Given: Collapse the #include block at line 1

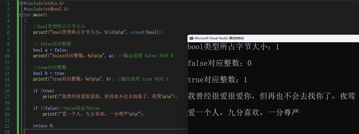Looking at the screenshot, I should pyautogui.click(x=21, y=3).
